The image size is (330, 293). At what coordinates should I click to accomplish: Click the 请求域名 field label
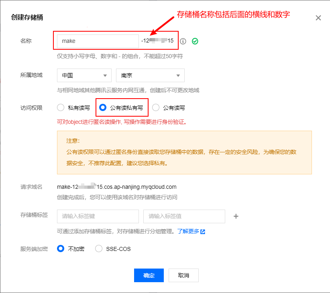[x=31, y=187]
